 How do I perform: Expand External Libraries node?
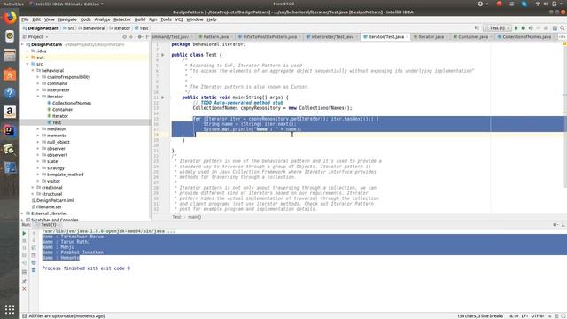point(23,214)
